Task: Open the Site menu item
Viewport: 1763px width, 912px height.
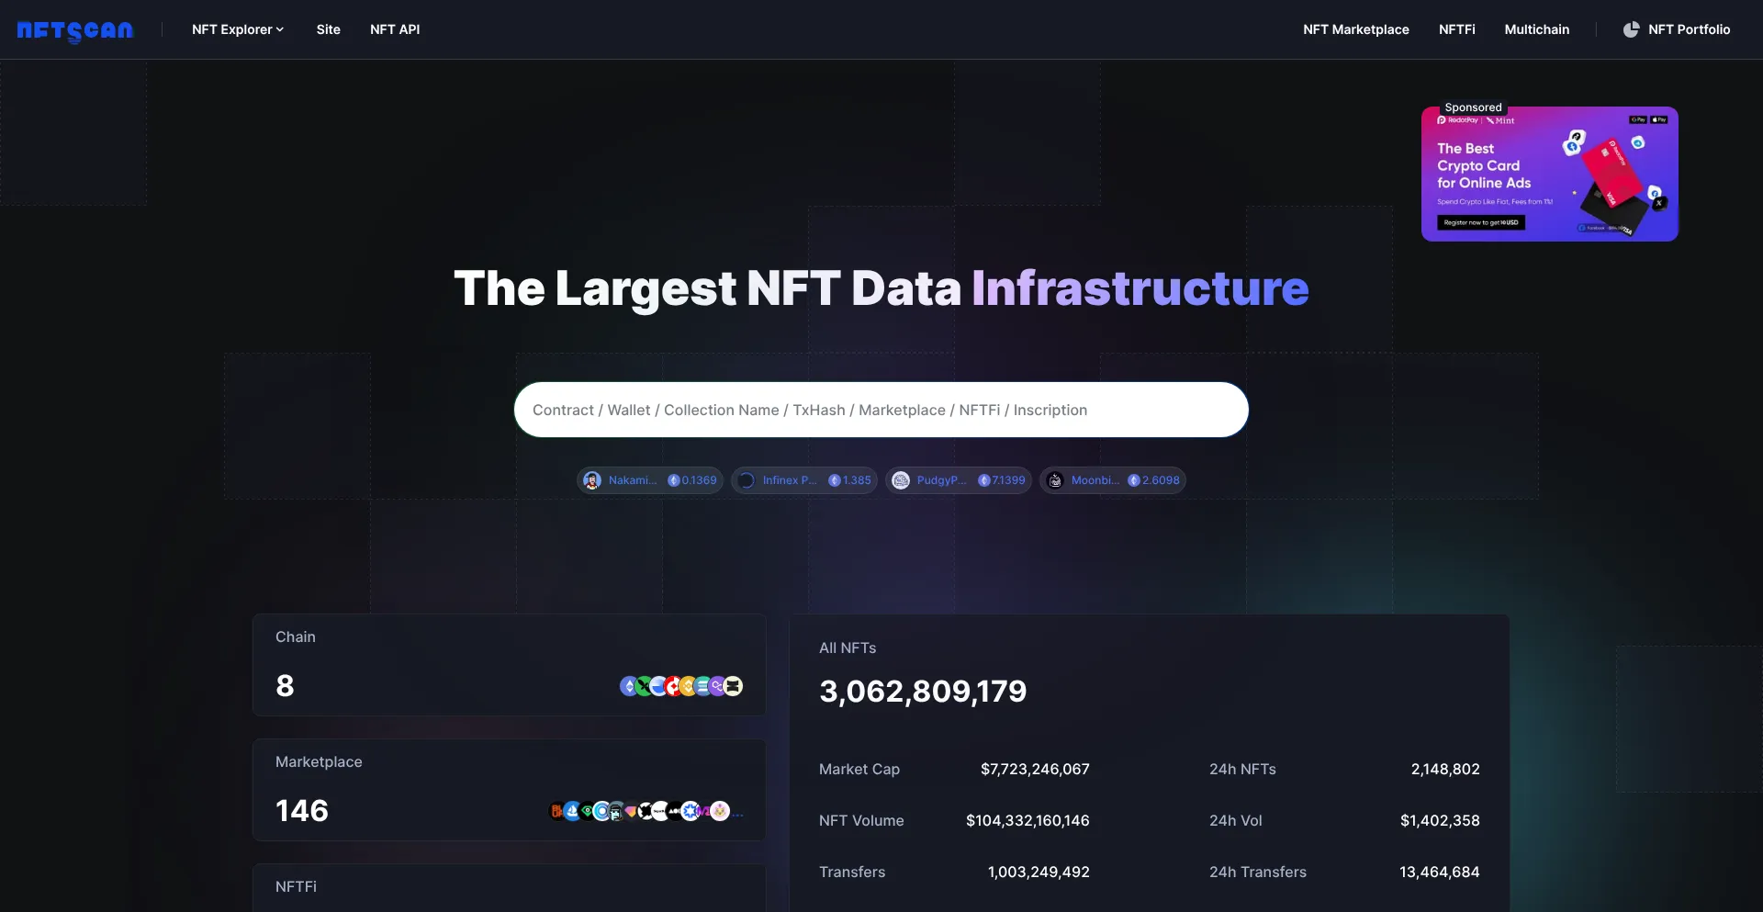Action: point(328,29)
